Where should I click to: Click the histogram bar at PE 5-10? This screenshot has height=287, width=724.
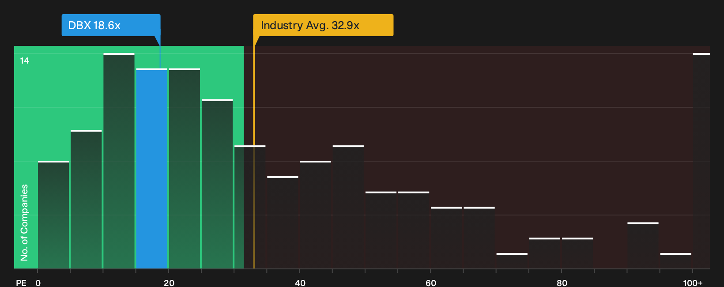[x=86, y=200]
